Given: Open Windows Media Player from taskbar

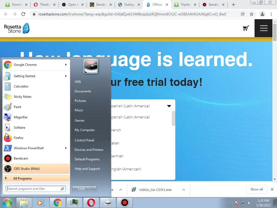Looking at the screenshot, I should point(41,203).
